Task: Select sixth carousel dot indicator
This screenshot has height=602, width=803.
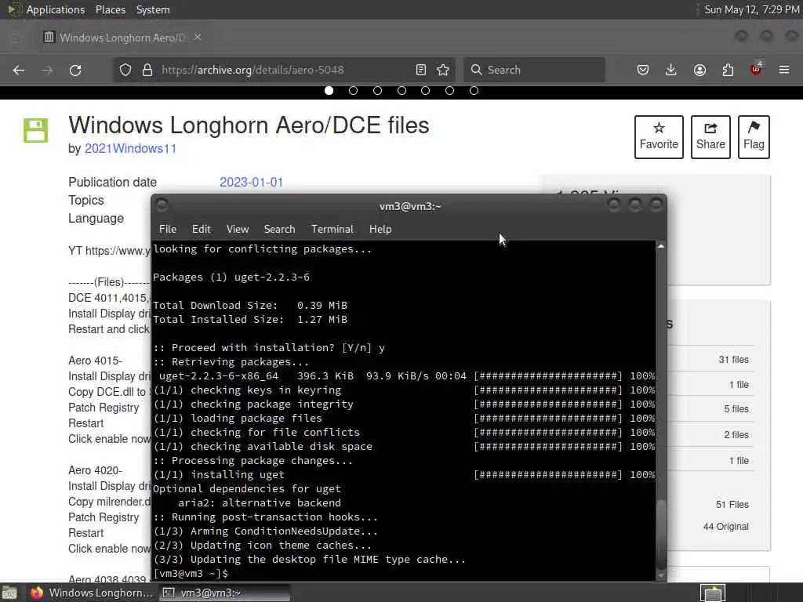Action: (x=449, y=91)
